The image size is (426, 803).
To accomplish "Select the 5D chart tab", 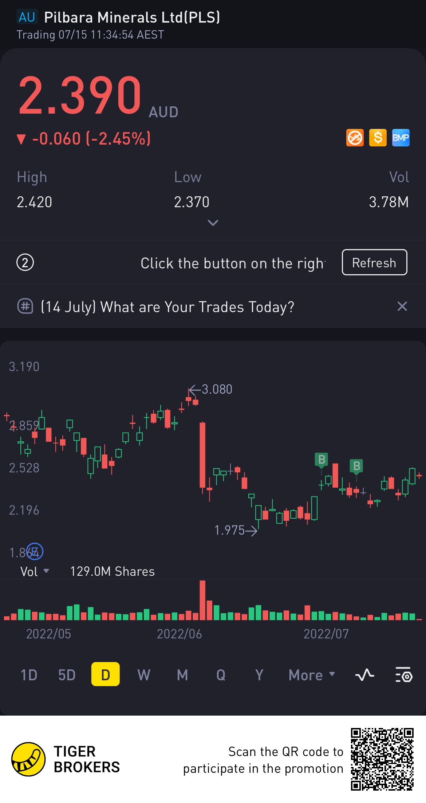I will coord(67,675).
